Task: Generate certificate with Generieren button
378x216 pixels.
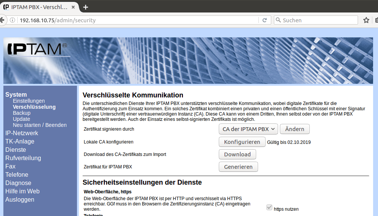Action: click(238, 167)
